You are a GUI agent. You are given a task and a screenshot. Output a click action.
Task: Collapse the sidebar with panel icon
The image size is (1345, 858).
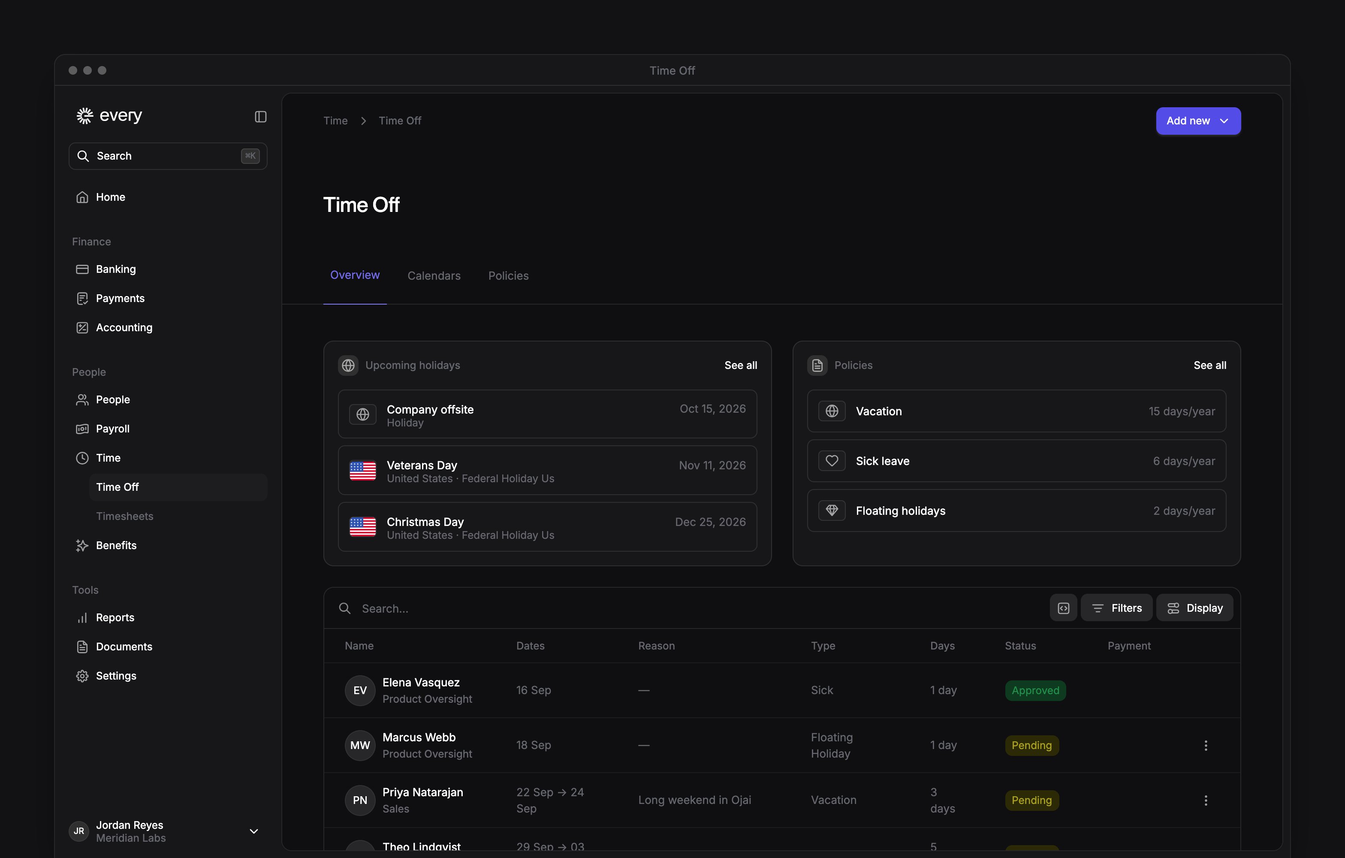[260, 116]
